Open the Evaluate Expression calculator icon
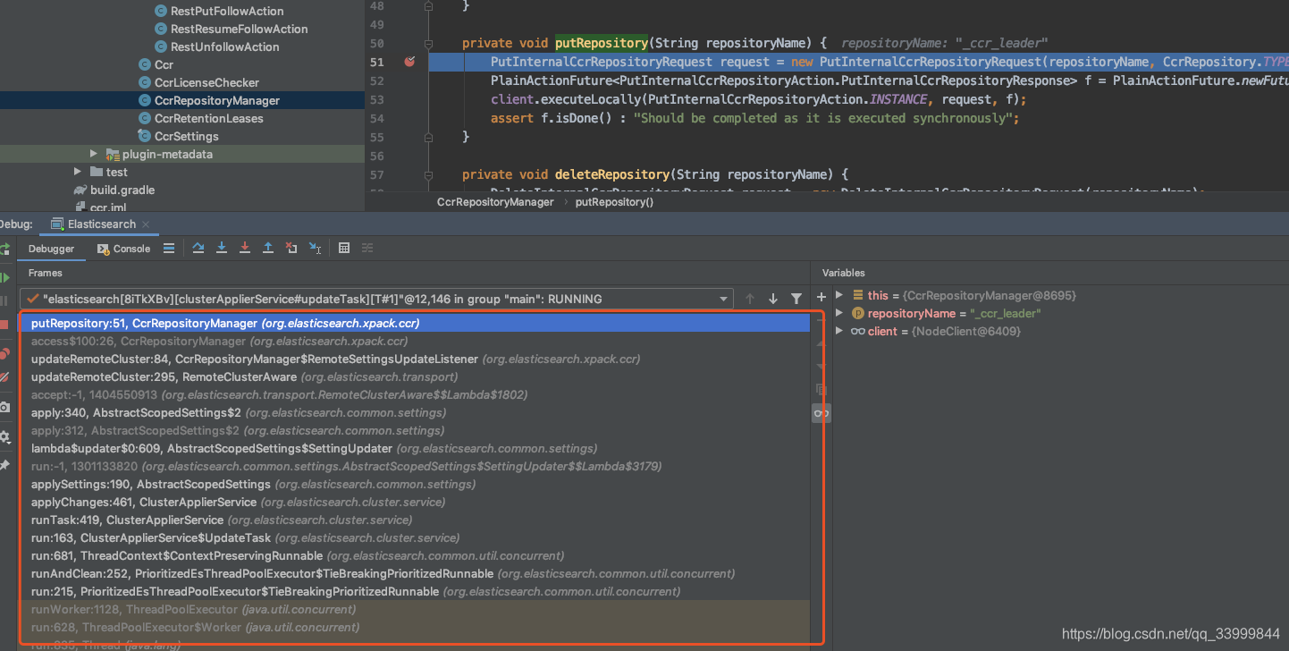 pos(345,248)
